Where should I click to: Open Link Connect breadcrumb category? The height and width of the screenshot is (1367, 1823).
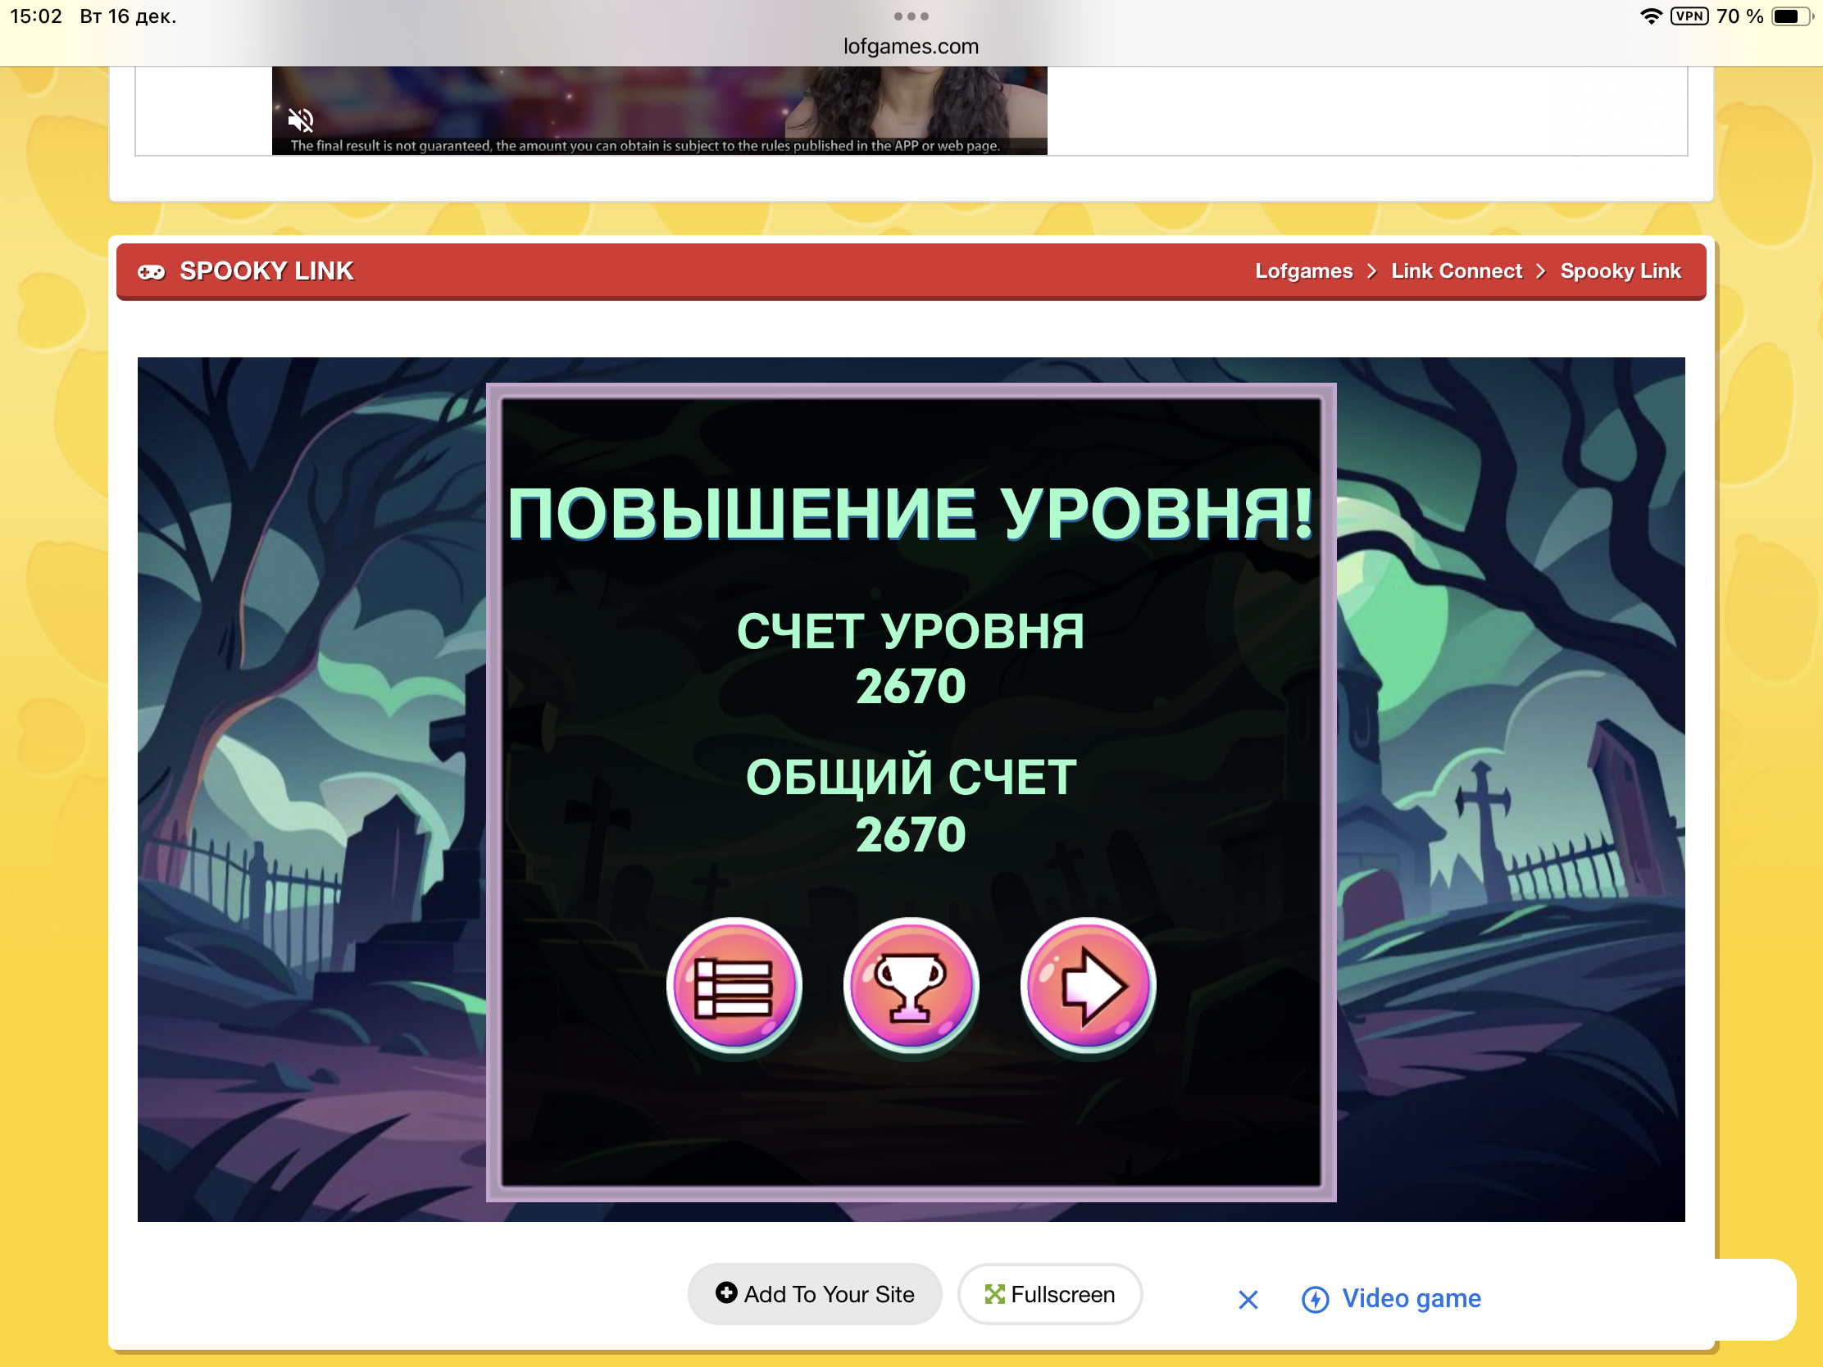[x=1456, y=271]
